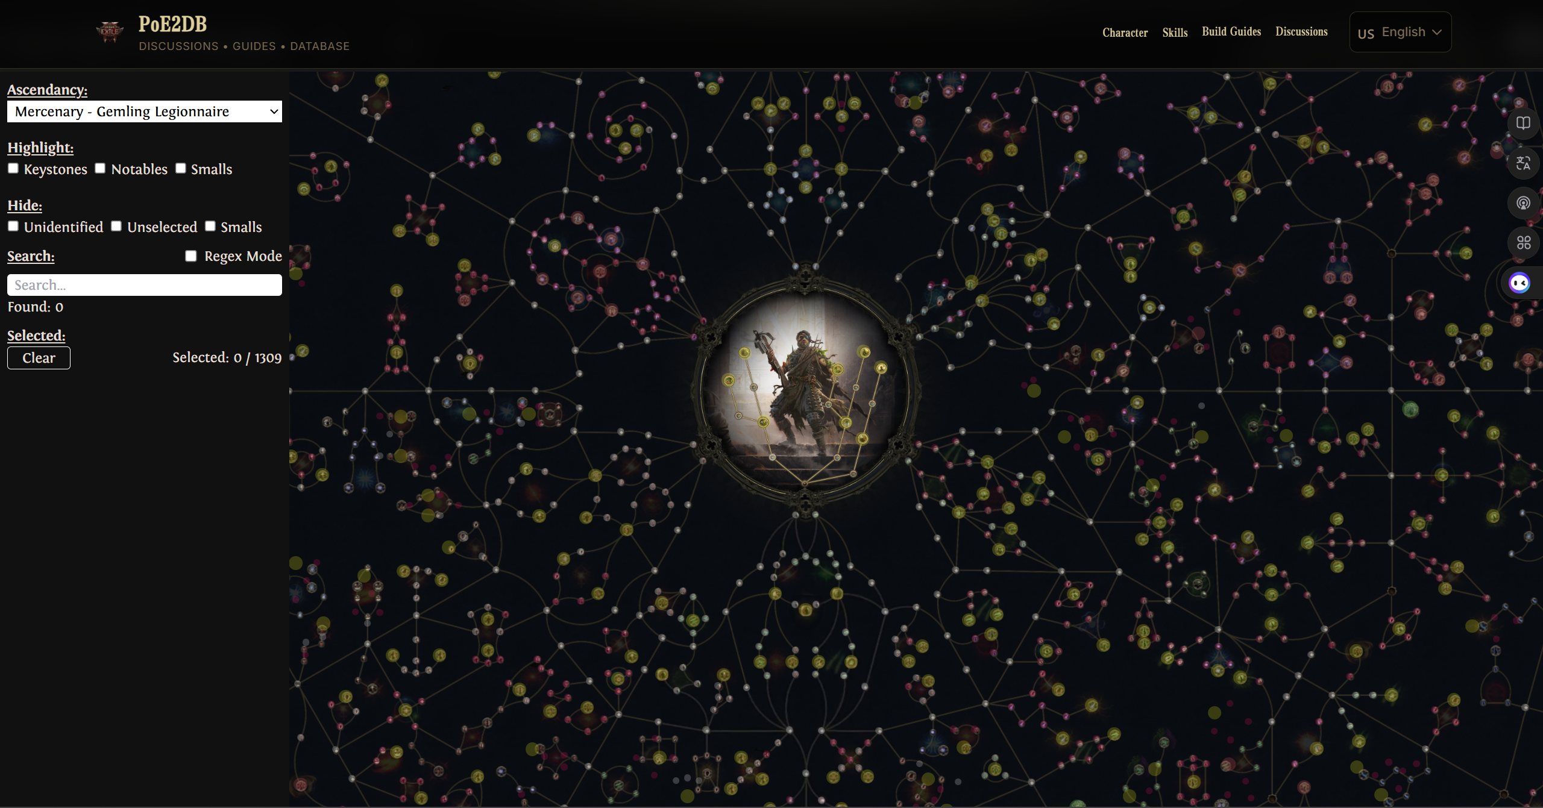Enable Notables highlight checkbox
Image resolution: width=1543 pixels, height=808 pixels.
click(100, 169)
